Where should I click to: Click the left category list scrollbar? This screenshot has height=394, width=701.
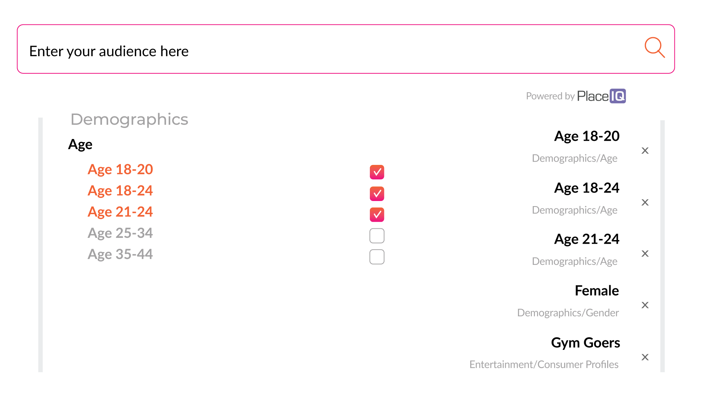coord(41,244)
